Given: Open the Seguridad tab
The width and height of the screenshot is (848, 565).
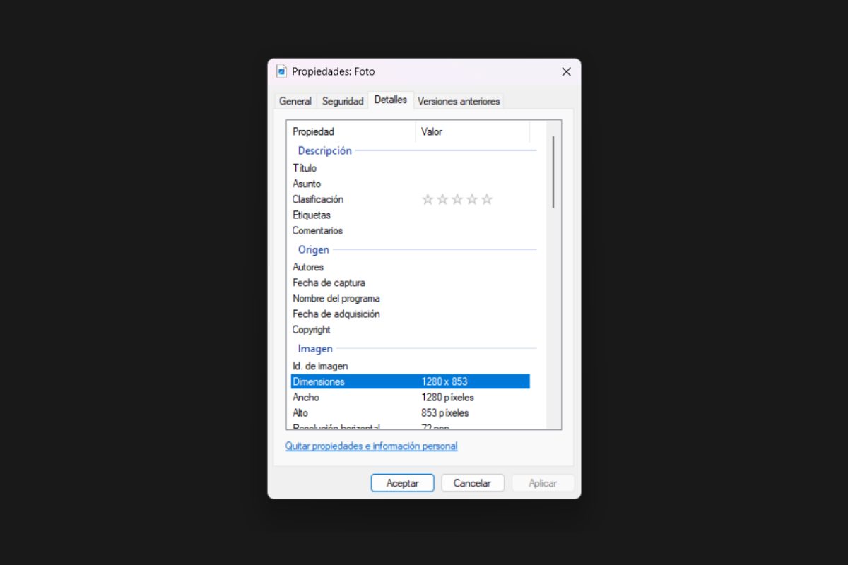Looking at the screenshot, I should coord(343,101).
